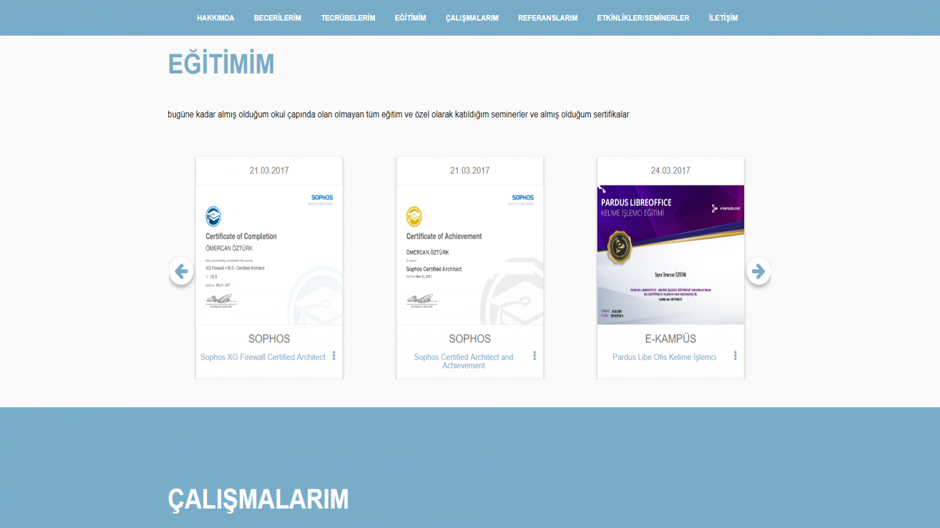Open TECRÜBELERİM in navigation bar
The image size is (940, 528).
348,18
